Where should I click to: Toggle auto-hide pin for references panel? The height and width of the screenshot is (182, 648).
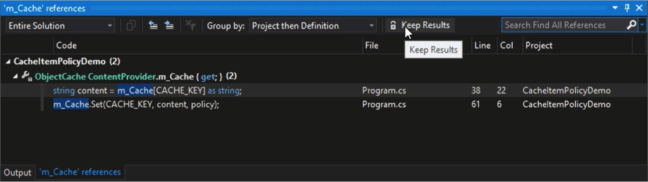pyautogui.click(x=627, y=8)
